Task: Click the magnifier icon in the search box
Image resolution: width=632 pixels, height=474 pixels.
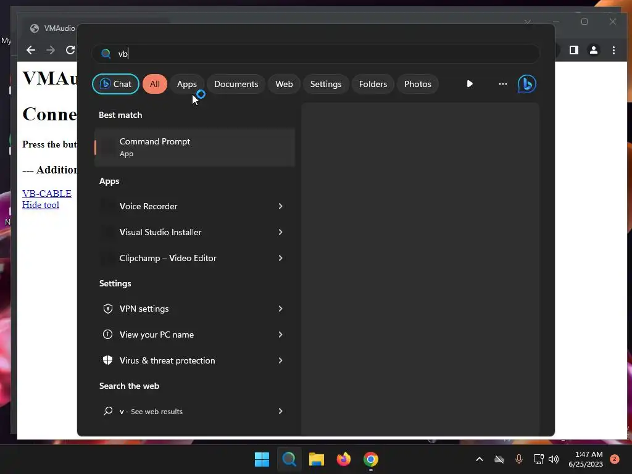Action: click(106, 54)
